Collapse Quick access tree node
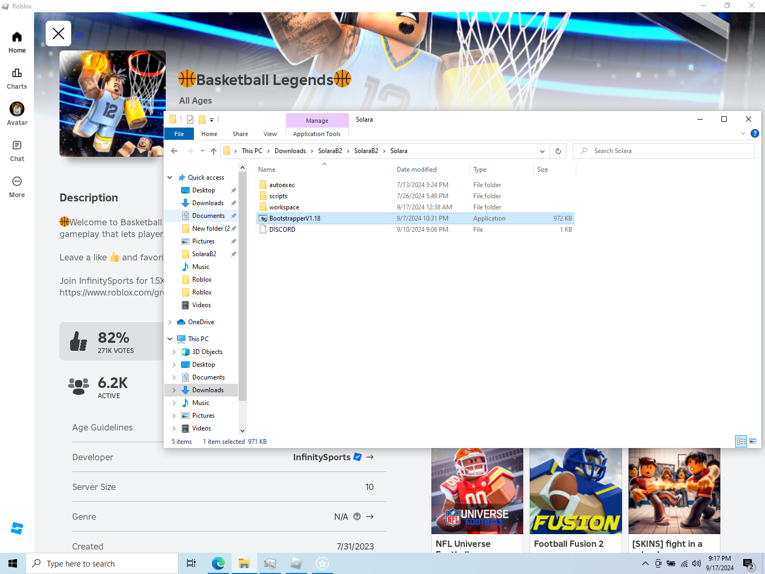Viewport: 765px width, 574px height. click(170, 178)
